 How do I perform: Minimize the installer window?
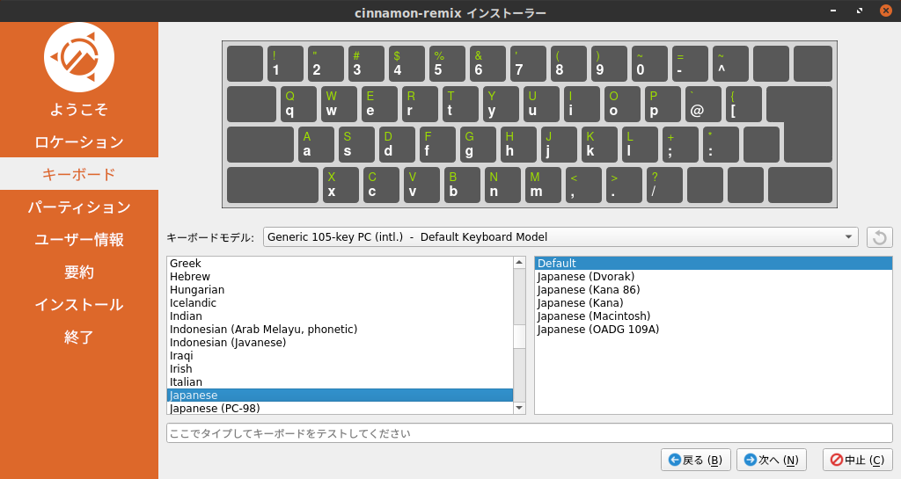click(833, 11)
